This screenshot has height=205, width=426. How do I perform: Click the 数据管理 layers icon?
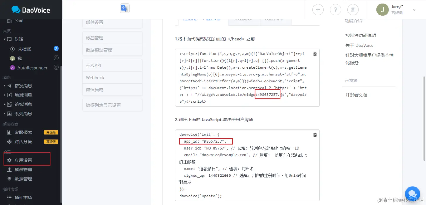9,179
